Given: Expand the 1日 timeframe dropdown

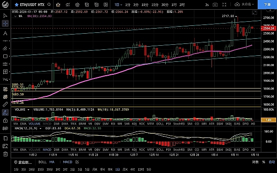Looking at the screenshot, I should coord(118,5).
